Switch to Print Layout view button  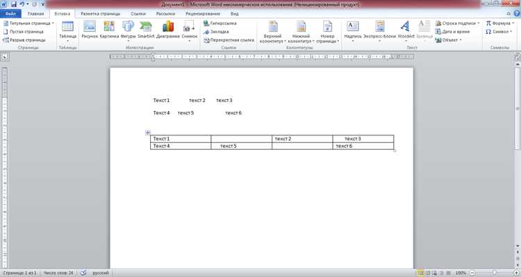click(420, 273)
